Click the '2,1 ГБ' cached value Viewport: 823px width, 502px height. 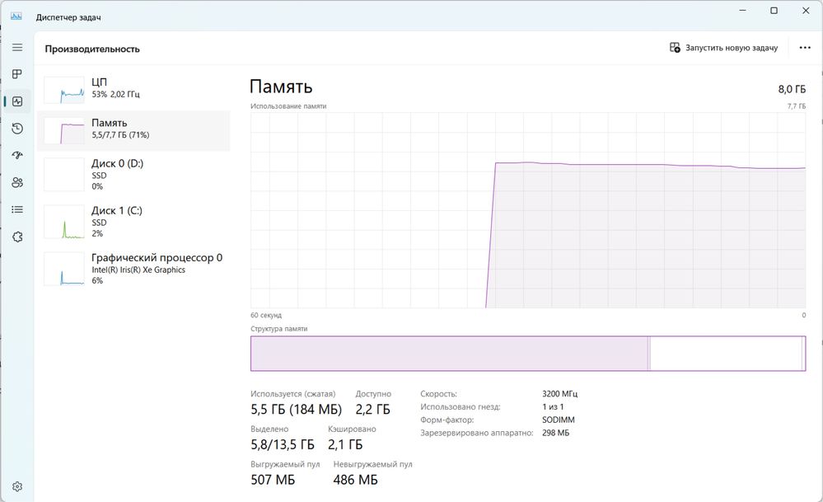[345, 445]
